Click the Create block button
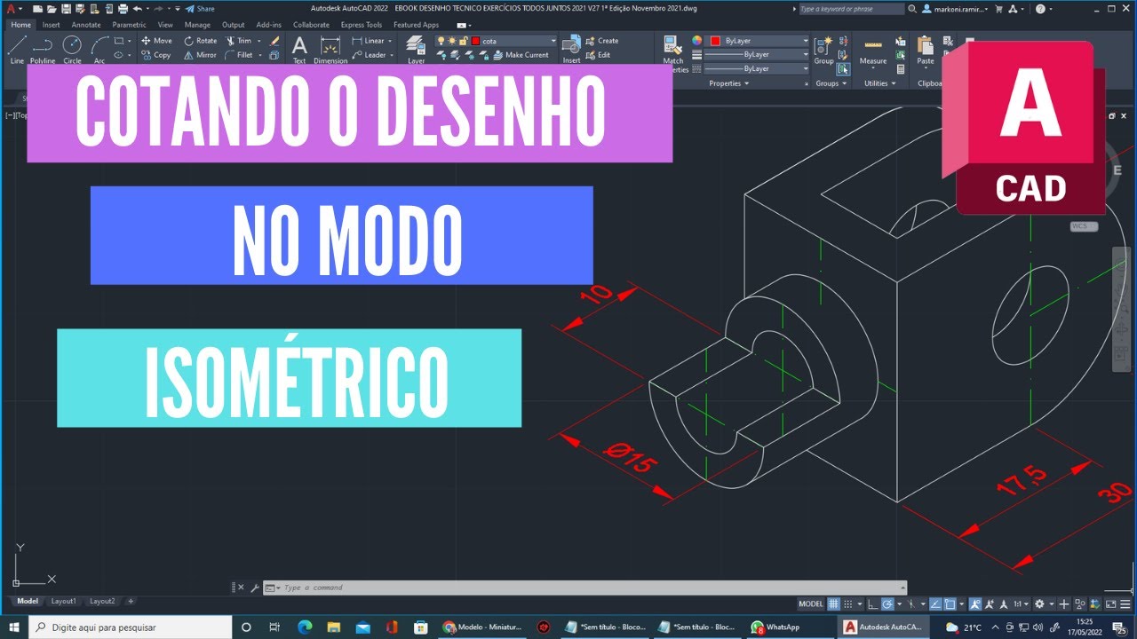The image size is (1137, 639). (601, 41)
